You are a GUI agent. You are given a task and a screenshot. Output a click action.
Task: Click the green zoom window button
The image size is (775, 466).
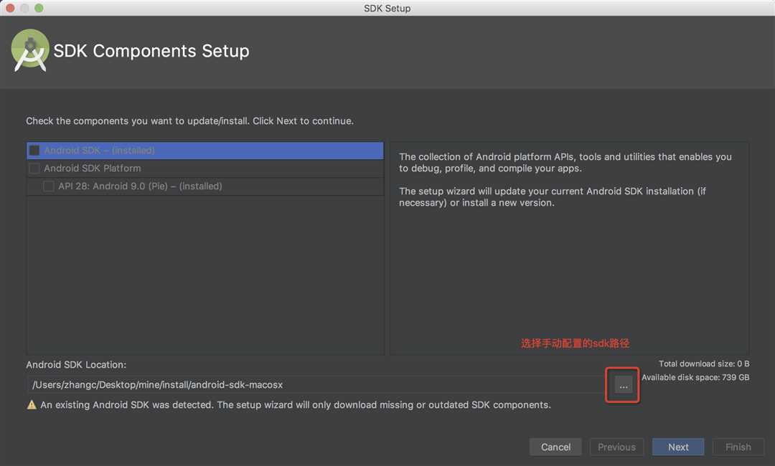point(39,8)
